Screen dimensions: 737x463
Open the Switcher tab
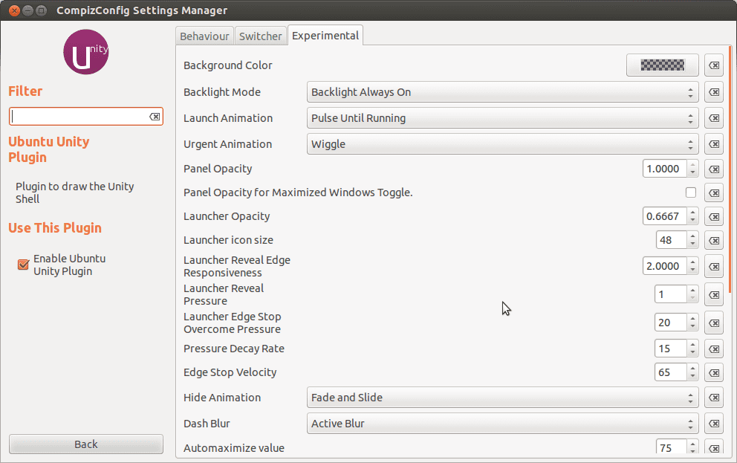(261, 36)
